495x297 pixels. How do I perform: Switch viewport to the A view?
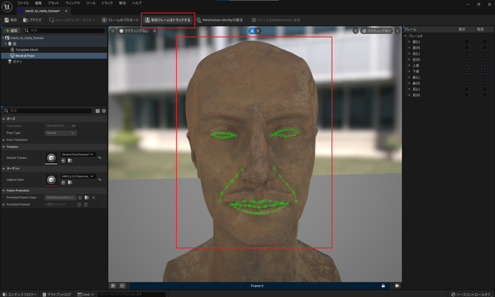coord(252,31)
